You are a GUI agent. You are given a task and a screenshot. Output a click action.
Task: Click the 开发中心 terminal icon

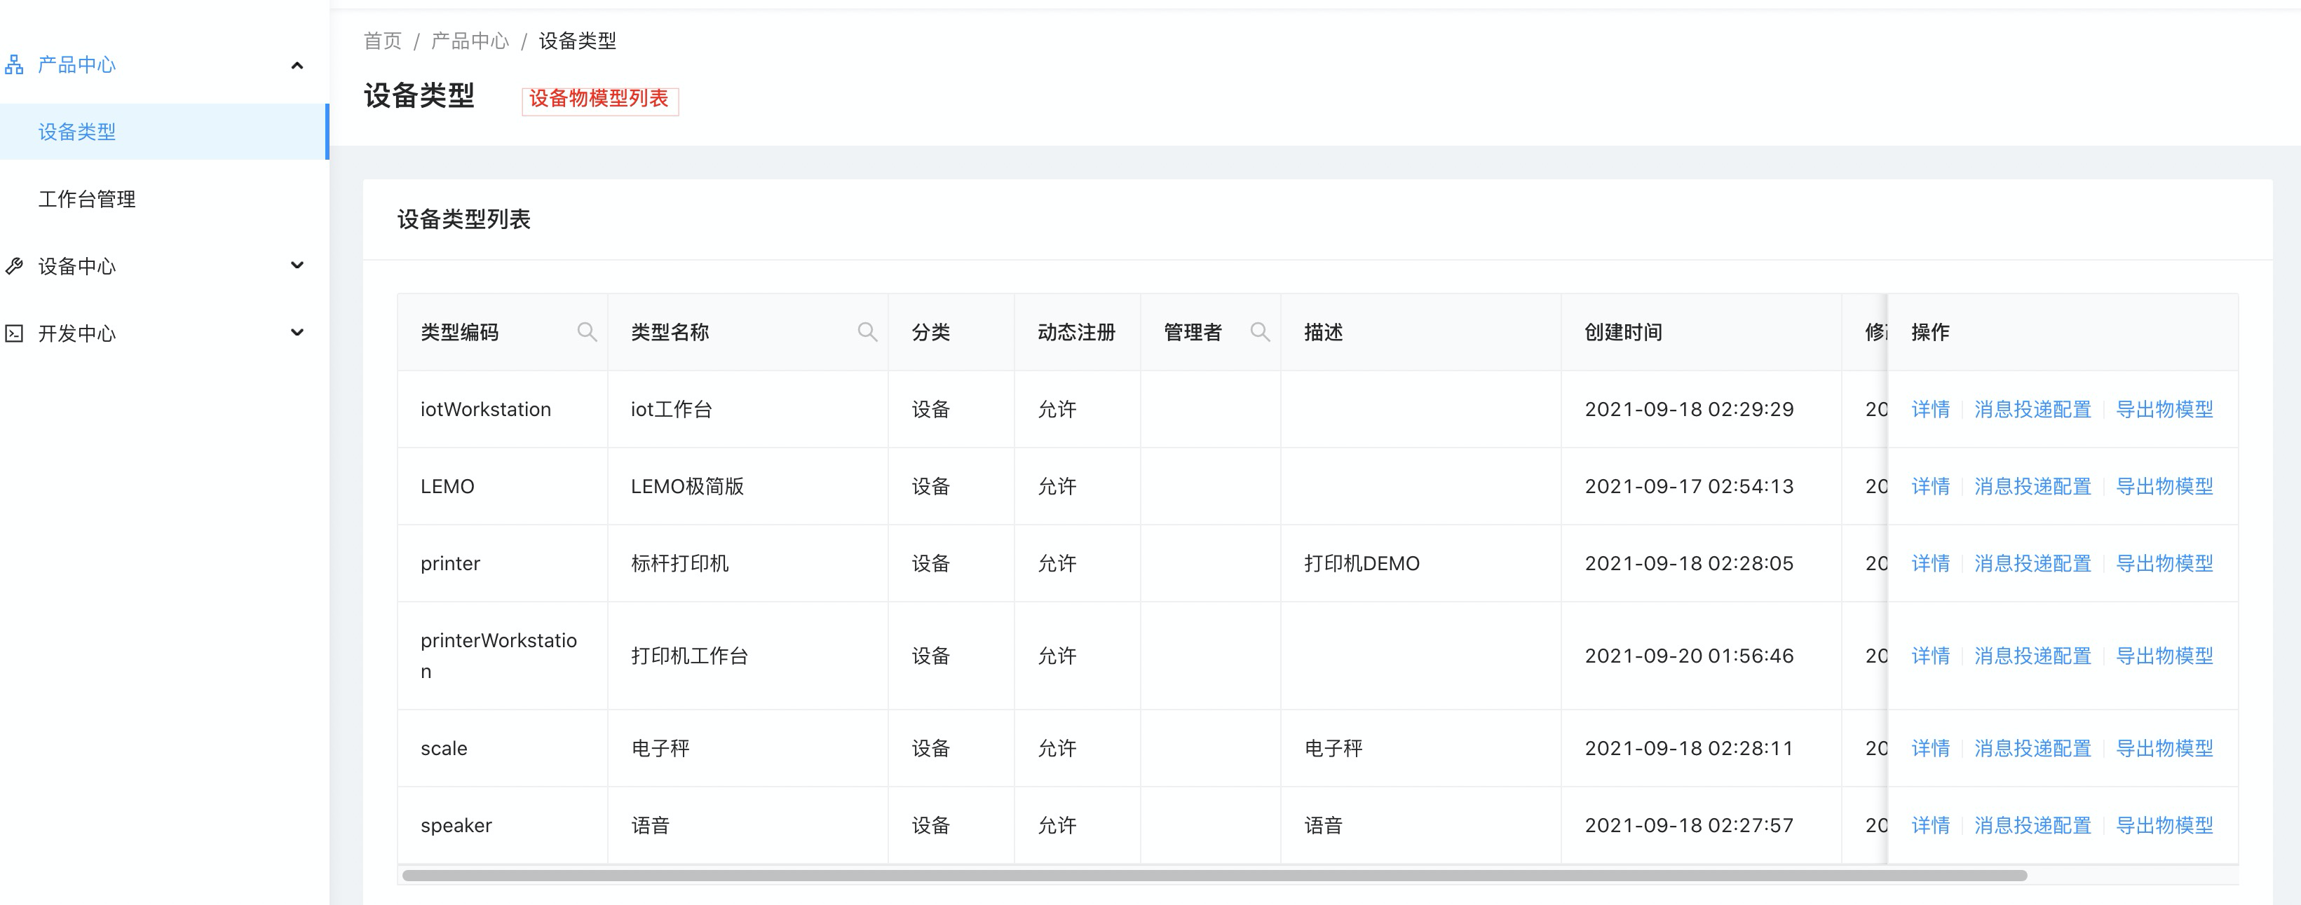point(14,333)
